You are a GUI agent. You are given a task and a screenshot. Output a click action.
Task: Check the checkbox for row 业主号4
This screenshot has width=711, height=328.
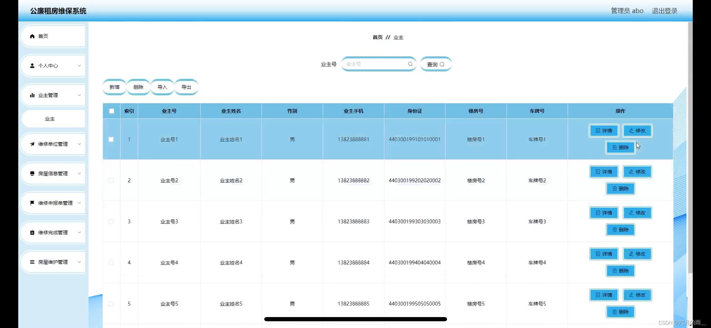tap(111, 263)
